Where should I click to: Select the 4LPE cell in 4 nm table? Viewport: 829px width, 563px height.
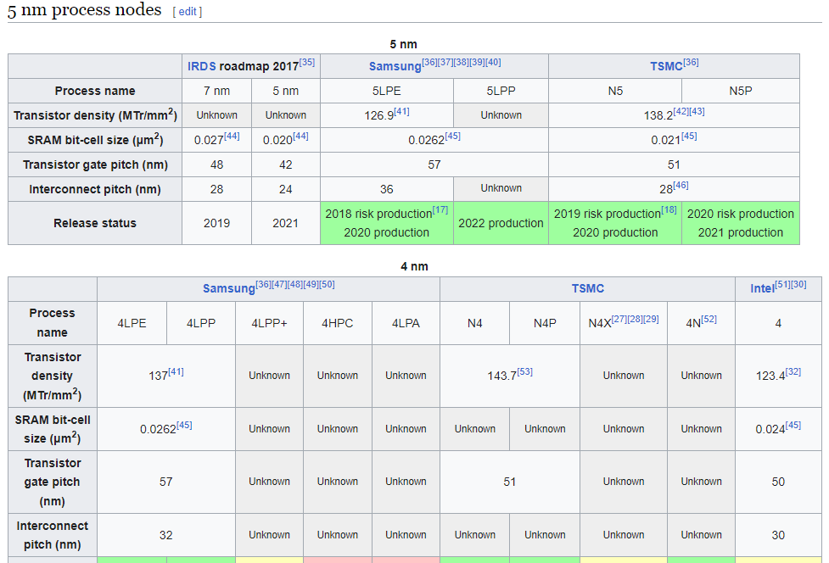pyautogui.click(x=132, y=323)
